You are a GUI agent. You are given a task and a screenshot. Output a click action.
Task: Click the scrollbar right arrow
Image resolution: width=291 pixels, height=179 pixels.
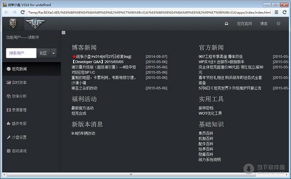(x=287, y=175)
